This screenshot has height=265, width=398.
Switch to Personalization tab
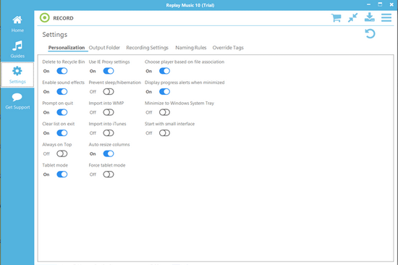tap(67, 48)
